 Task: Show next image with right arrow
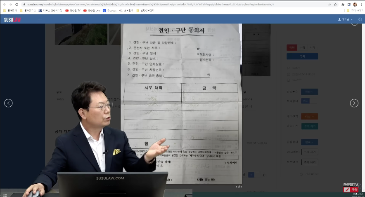pos(354,103)
